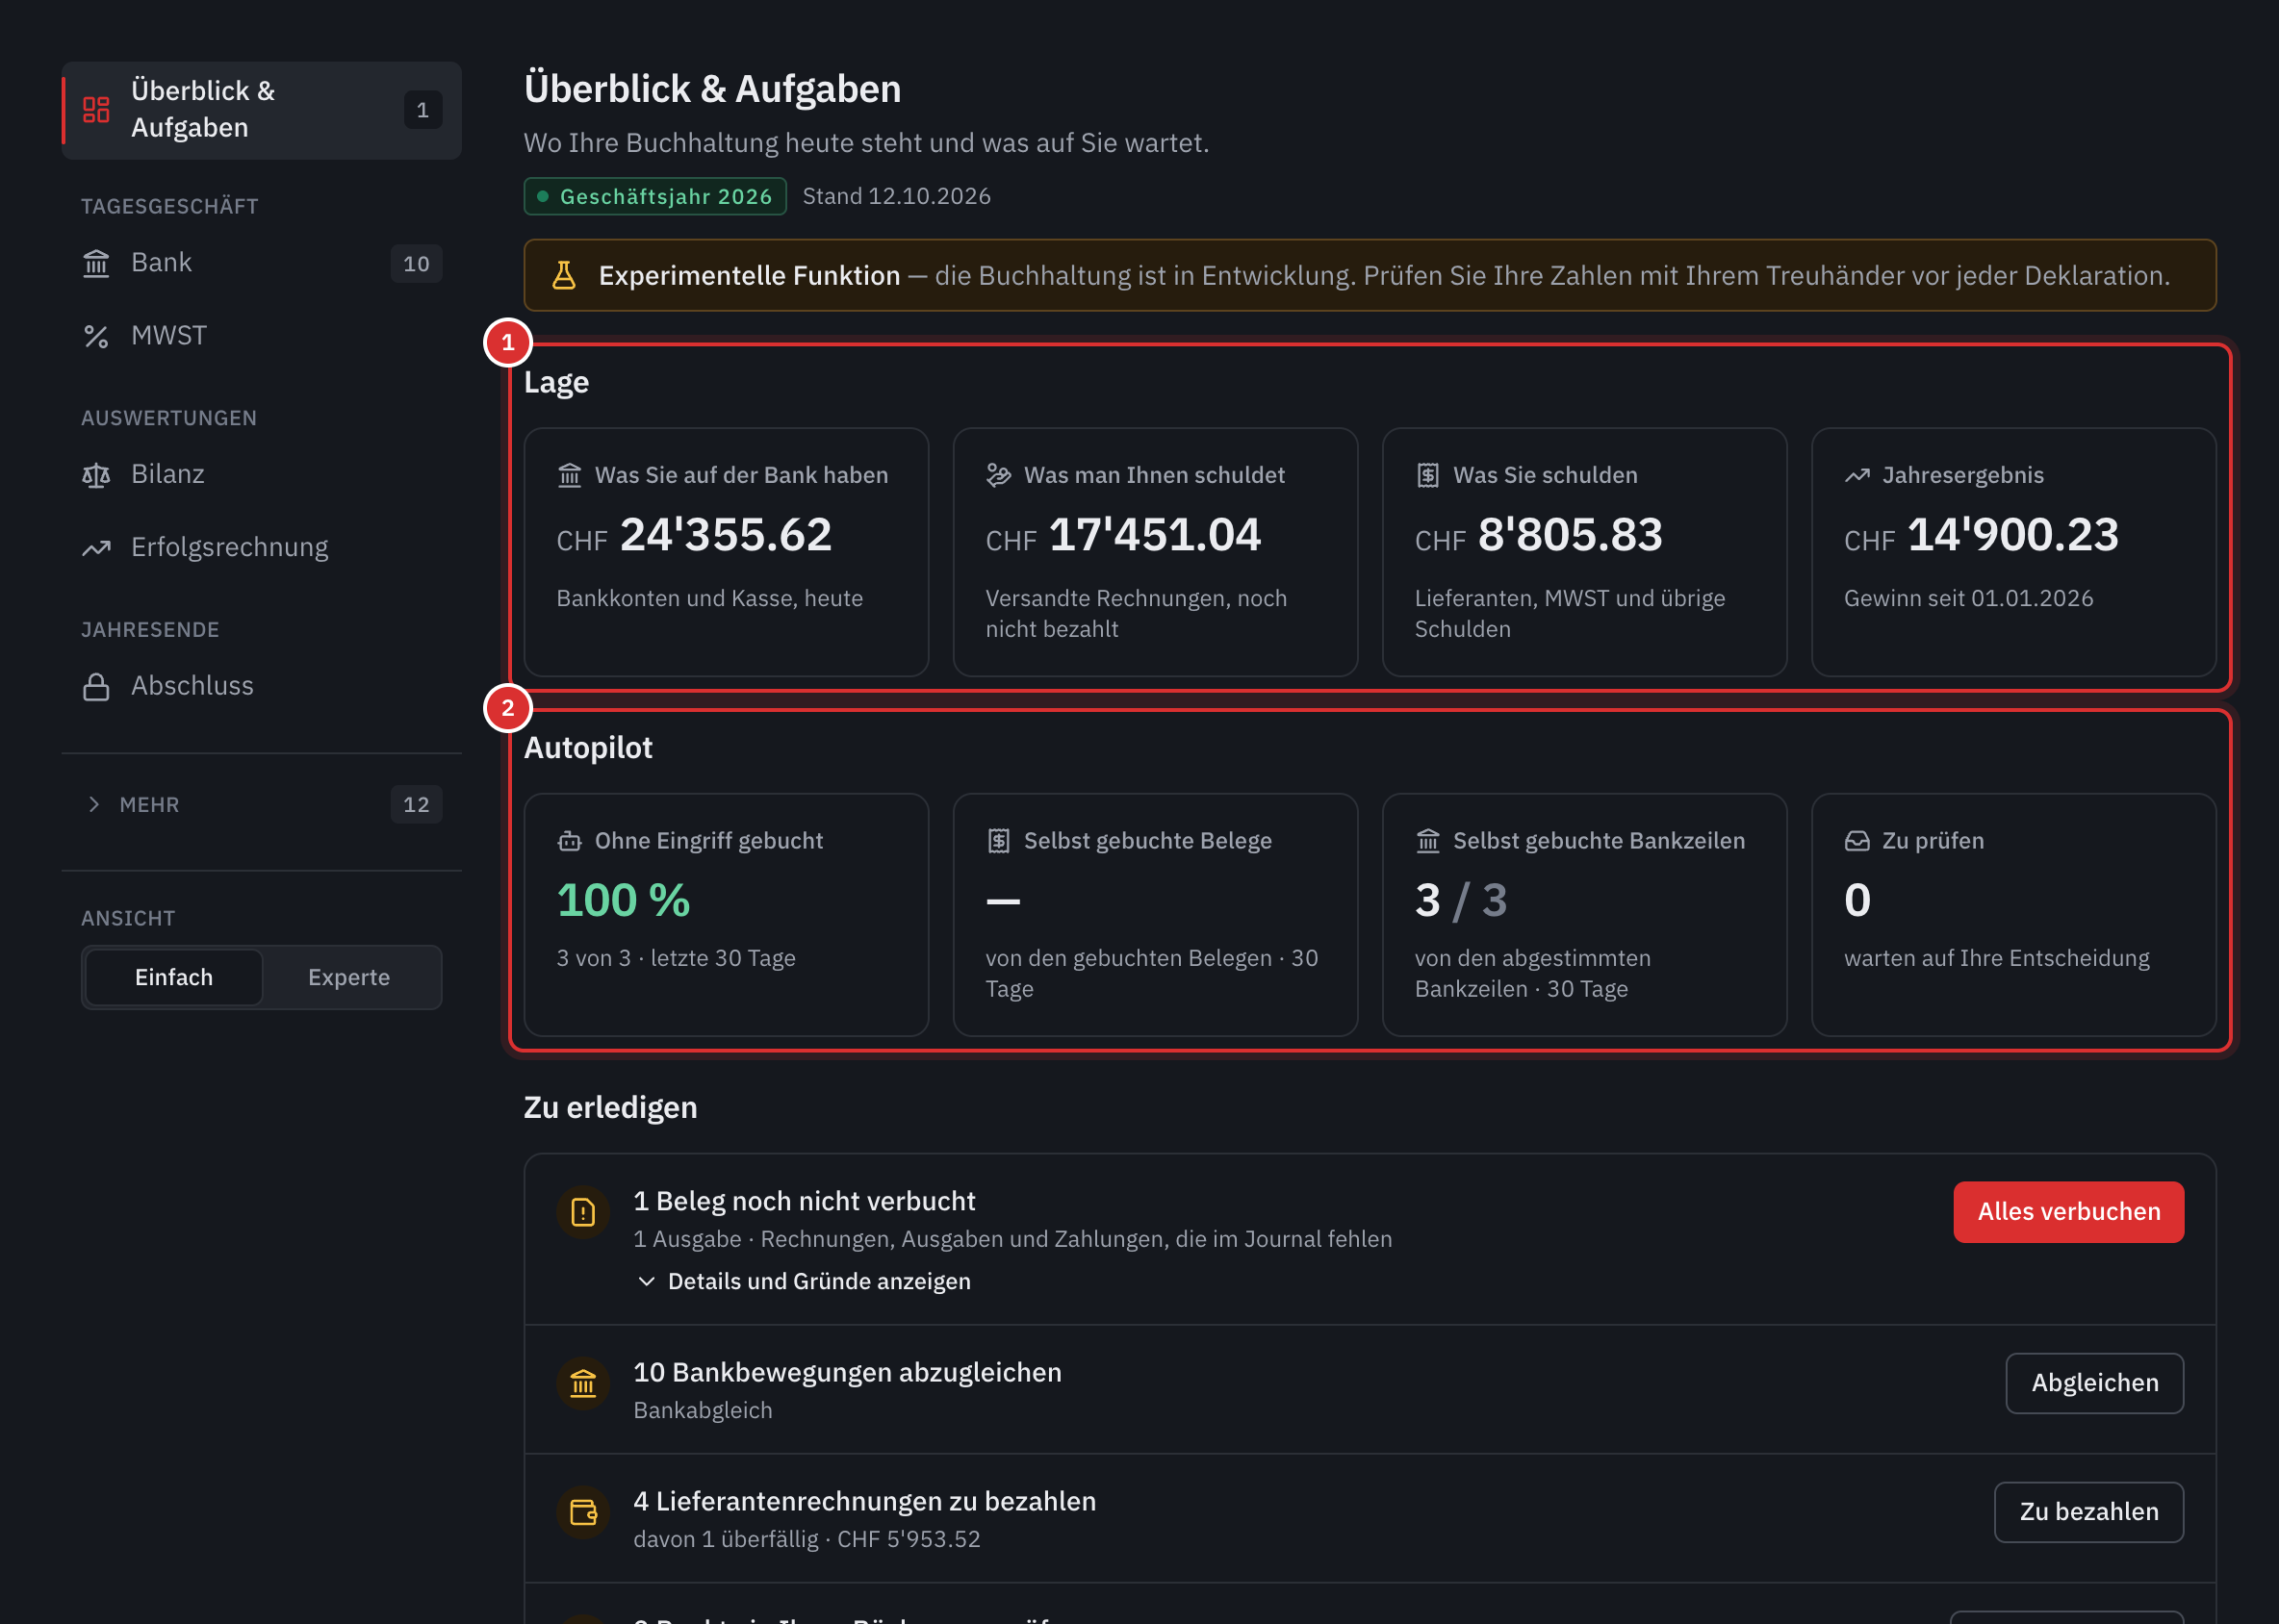Click the handshake icon in the 'Was man Ihnen schuldet' card

pyautogui.click(x=998, y=476)
